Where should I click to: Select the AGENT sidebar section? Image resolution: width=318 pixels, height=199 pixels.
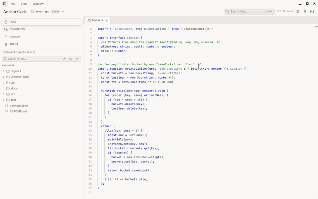[x=41, y=44]
